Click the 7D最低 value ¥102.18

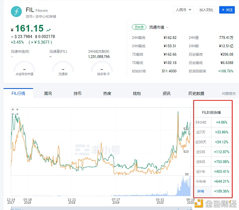(170, 63)
